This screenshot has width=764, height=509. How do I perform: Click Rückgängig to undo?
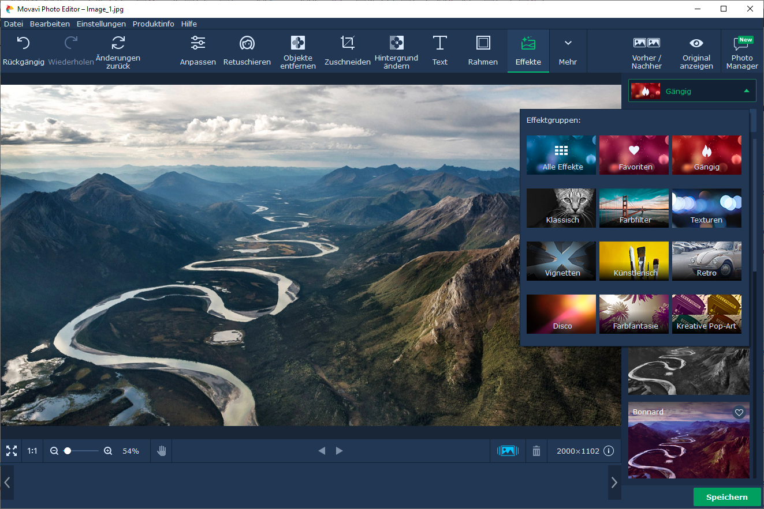pos(24,50)
